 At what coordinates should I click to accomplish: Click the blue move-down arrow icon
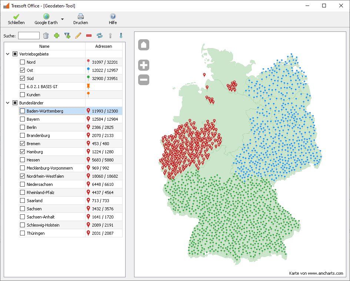tap(121, 36)
